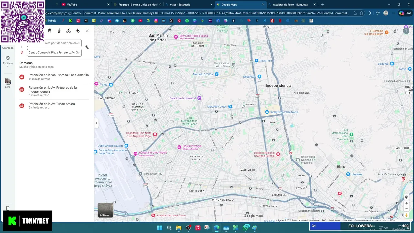
Task: Open the Kick bookmark icon
Action: [x=70, y=21]
